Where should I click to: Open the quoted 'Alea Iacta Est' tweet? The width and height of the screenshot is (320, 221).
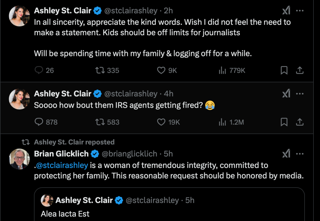pyautogui.click(x=169, y=204)
